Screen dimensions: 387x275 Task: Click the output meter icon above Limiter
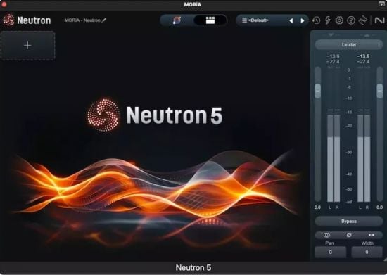click(367, 35)
